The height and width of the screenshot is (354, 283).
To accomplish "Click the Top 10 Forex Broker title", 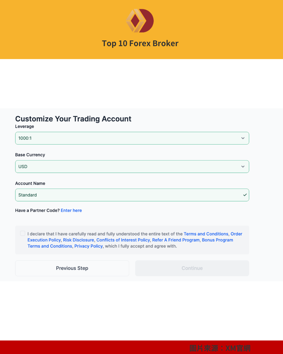I will click(x=140, y=44).
